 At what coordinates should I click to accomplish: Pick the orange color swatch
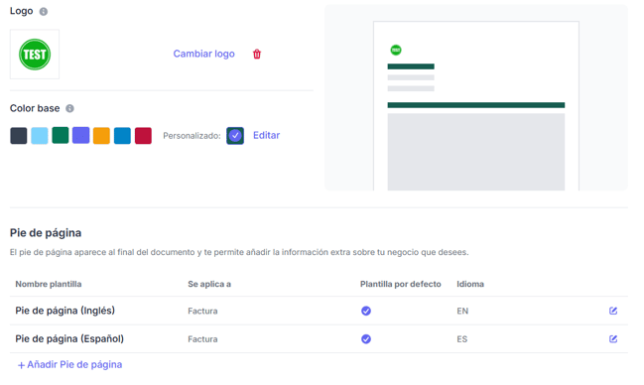click(101, 136)
